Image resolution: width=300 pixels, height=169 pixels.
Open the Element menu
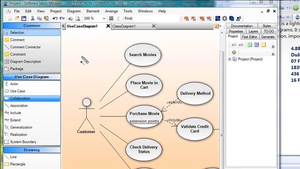[x=93, y=11]
